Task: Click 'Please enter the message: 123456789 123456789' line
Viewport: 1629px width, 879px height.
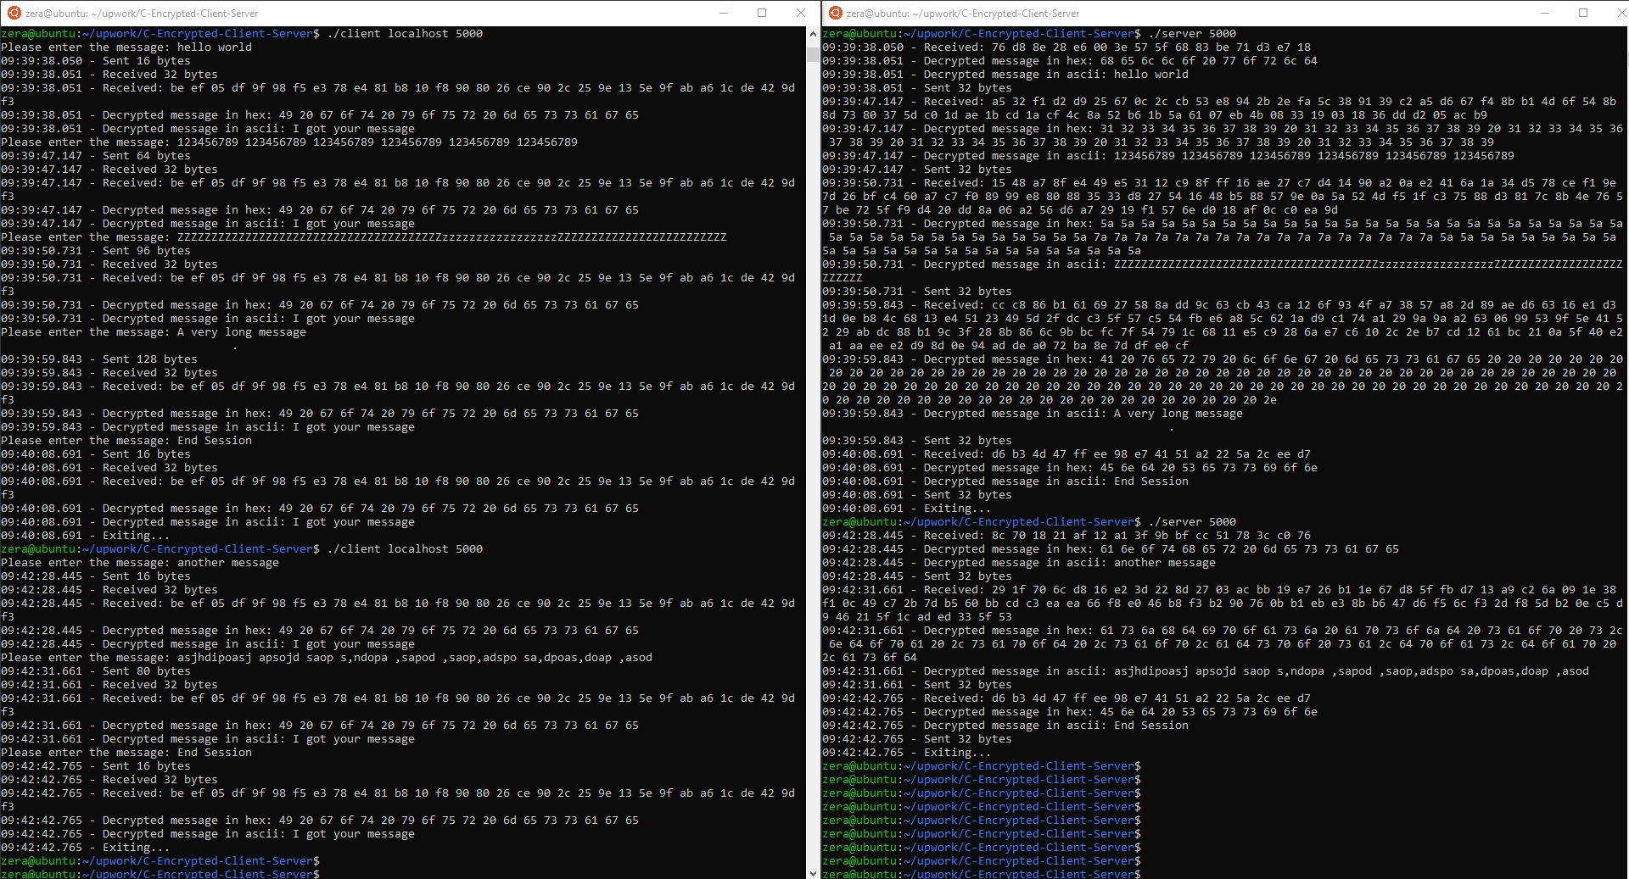Action: 289,142
